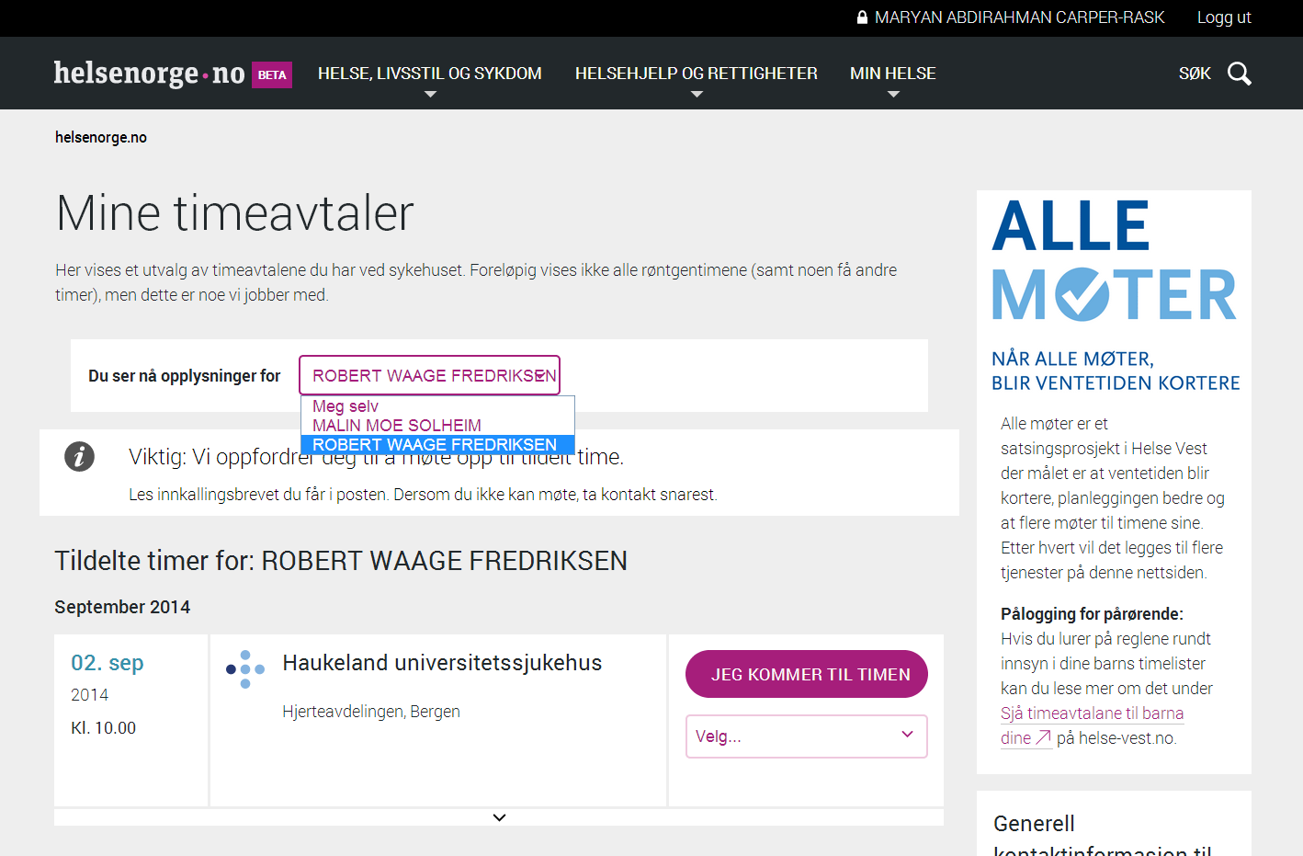Click the Haukeland hospital dots logo icon

point(245,669)
